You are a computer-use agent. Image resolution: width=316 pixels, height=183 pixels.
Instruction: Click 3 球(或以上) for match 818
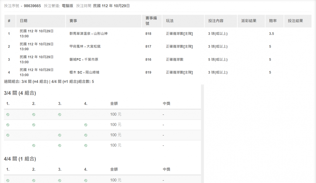(x=218, y=34)
